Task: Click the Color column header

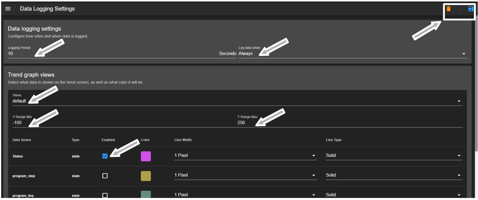Action: [x=145, y=140]
